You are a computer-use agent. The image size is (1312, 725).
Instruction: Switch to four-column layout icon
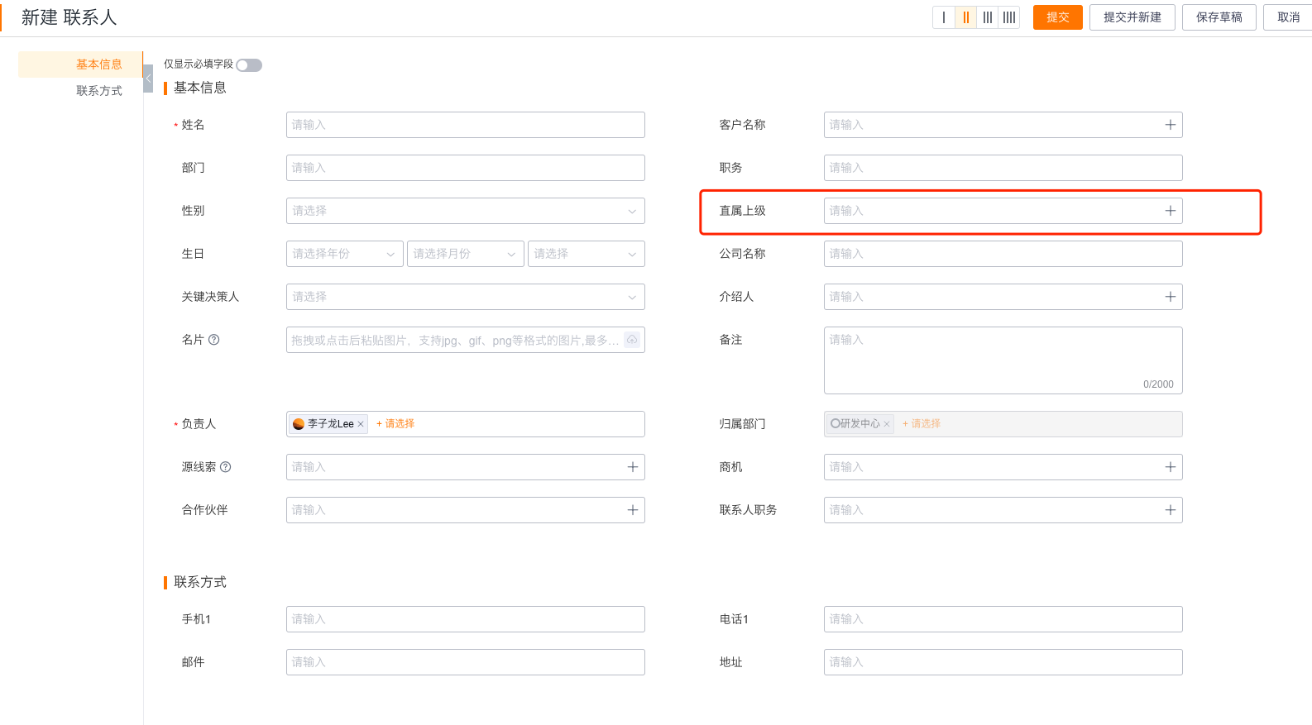(1009, 17)
